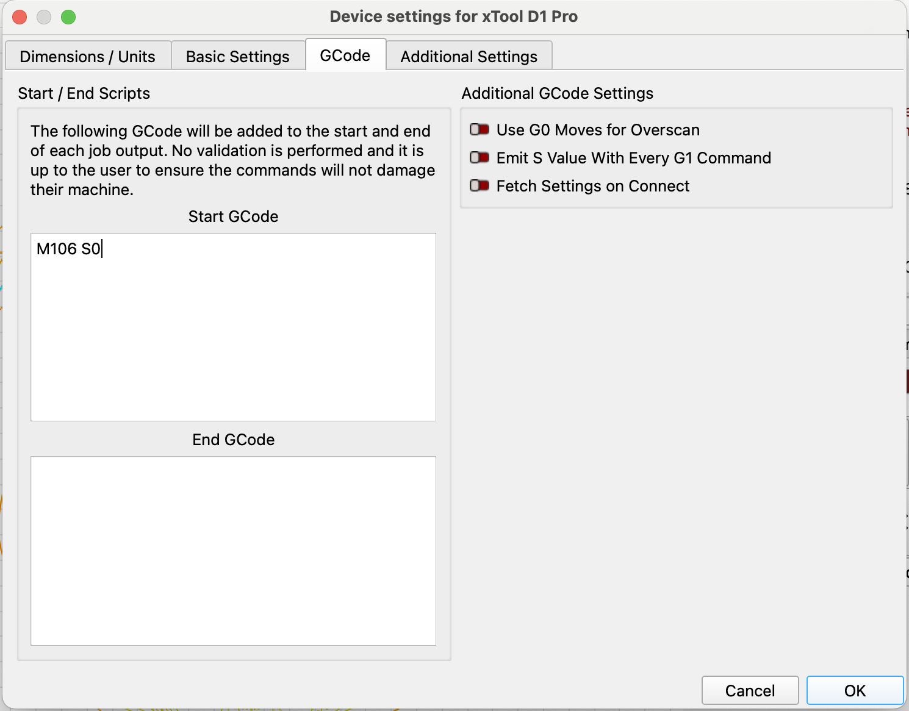Go to Additional Settings tab

click(x=469, y=56)
